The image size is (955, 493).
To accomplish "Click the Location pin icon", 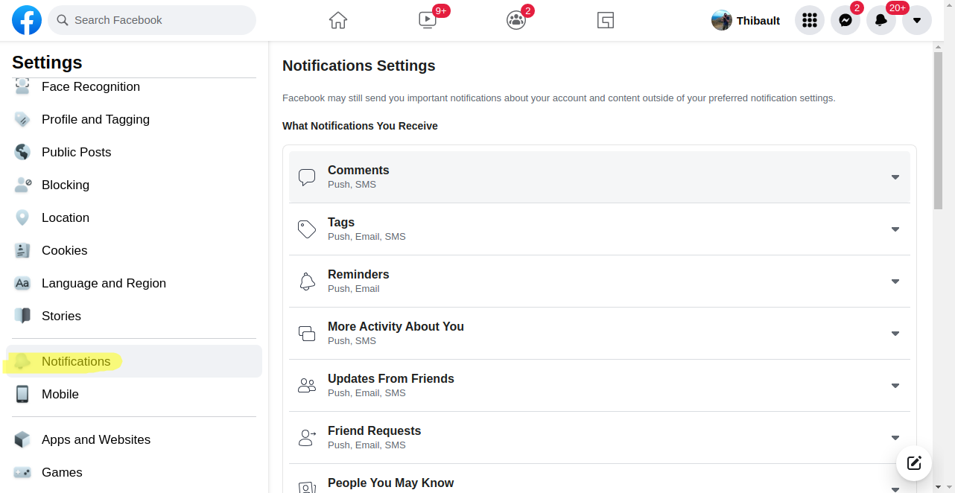I will (22, 217).
